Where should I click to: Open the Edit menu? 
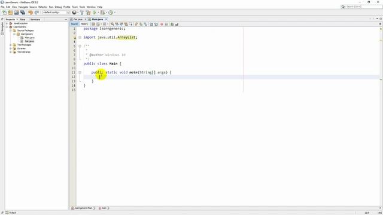8,7
